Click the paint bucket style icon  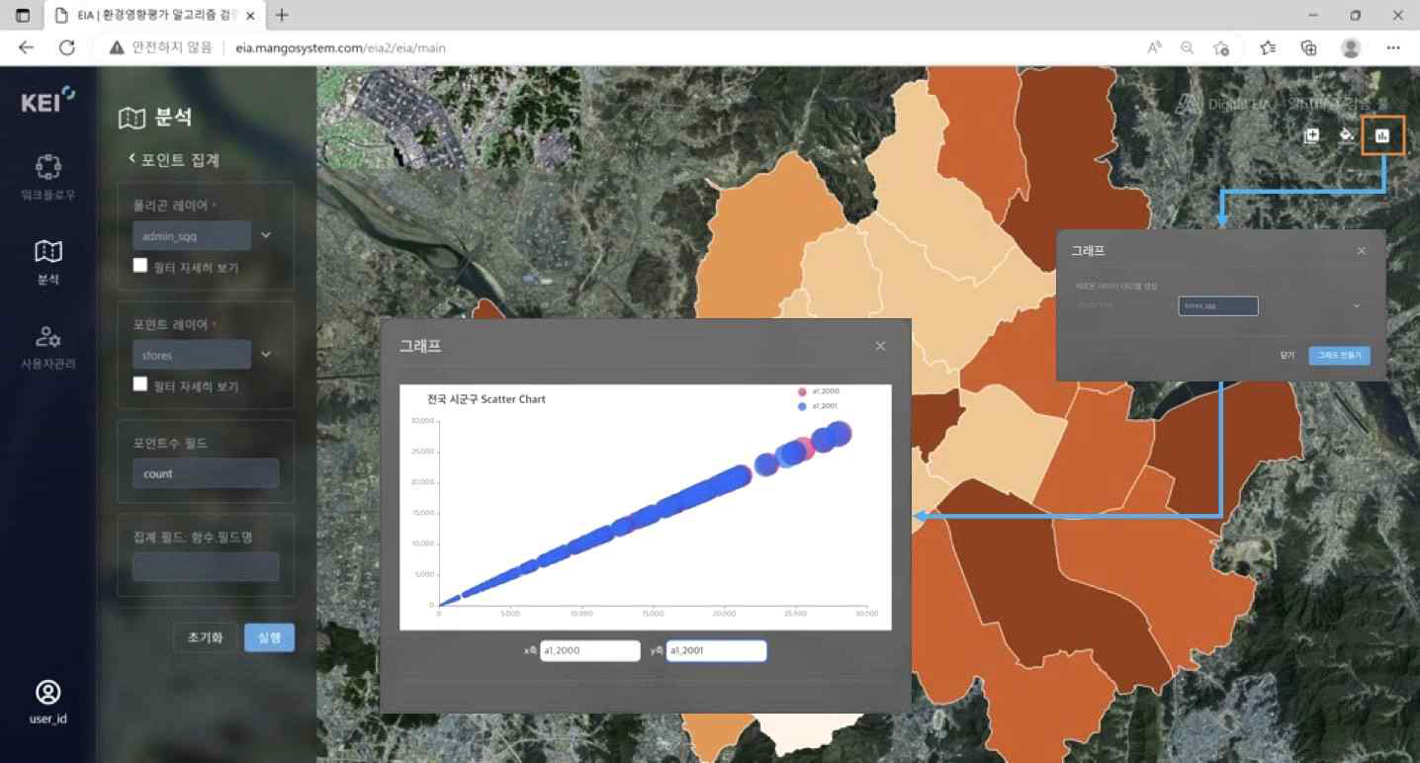click(1347, 136)
